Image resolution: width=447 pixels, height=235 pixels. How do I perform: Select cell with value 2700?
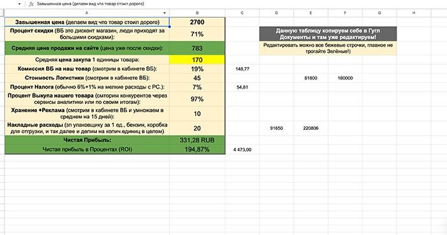[x=197, y=22]
